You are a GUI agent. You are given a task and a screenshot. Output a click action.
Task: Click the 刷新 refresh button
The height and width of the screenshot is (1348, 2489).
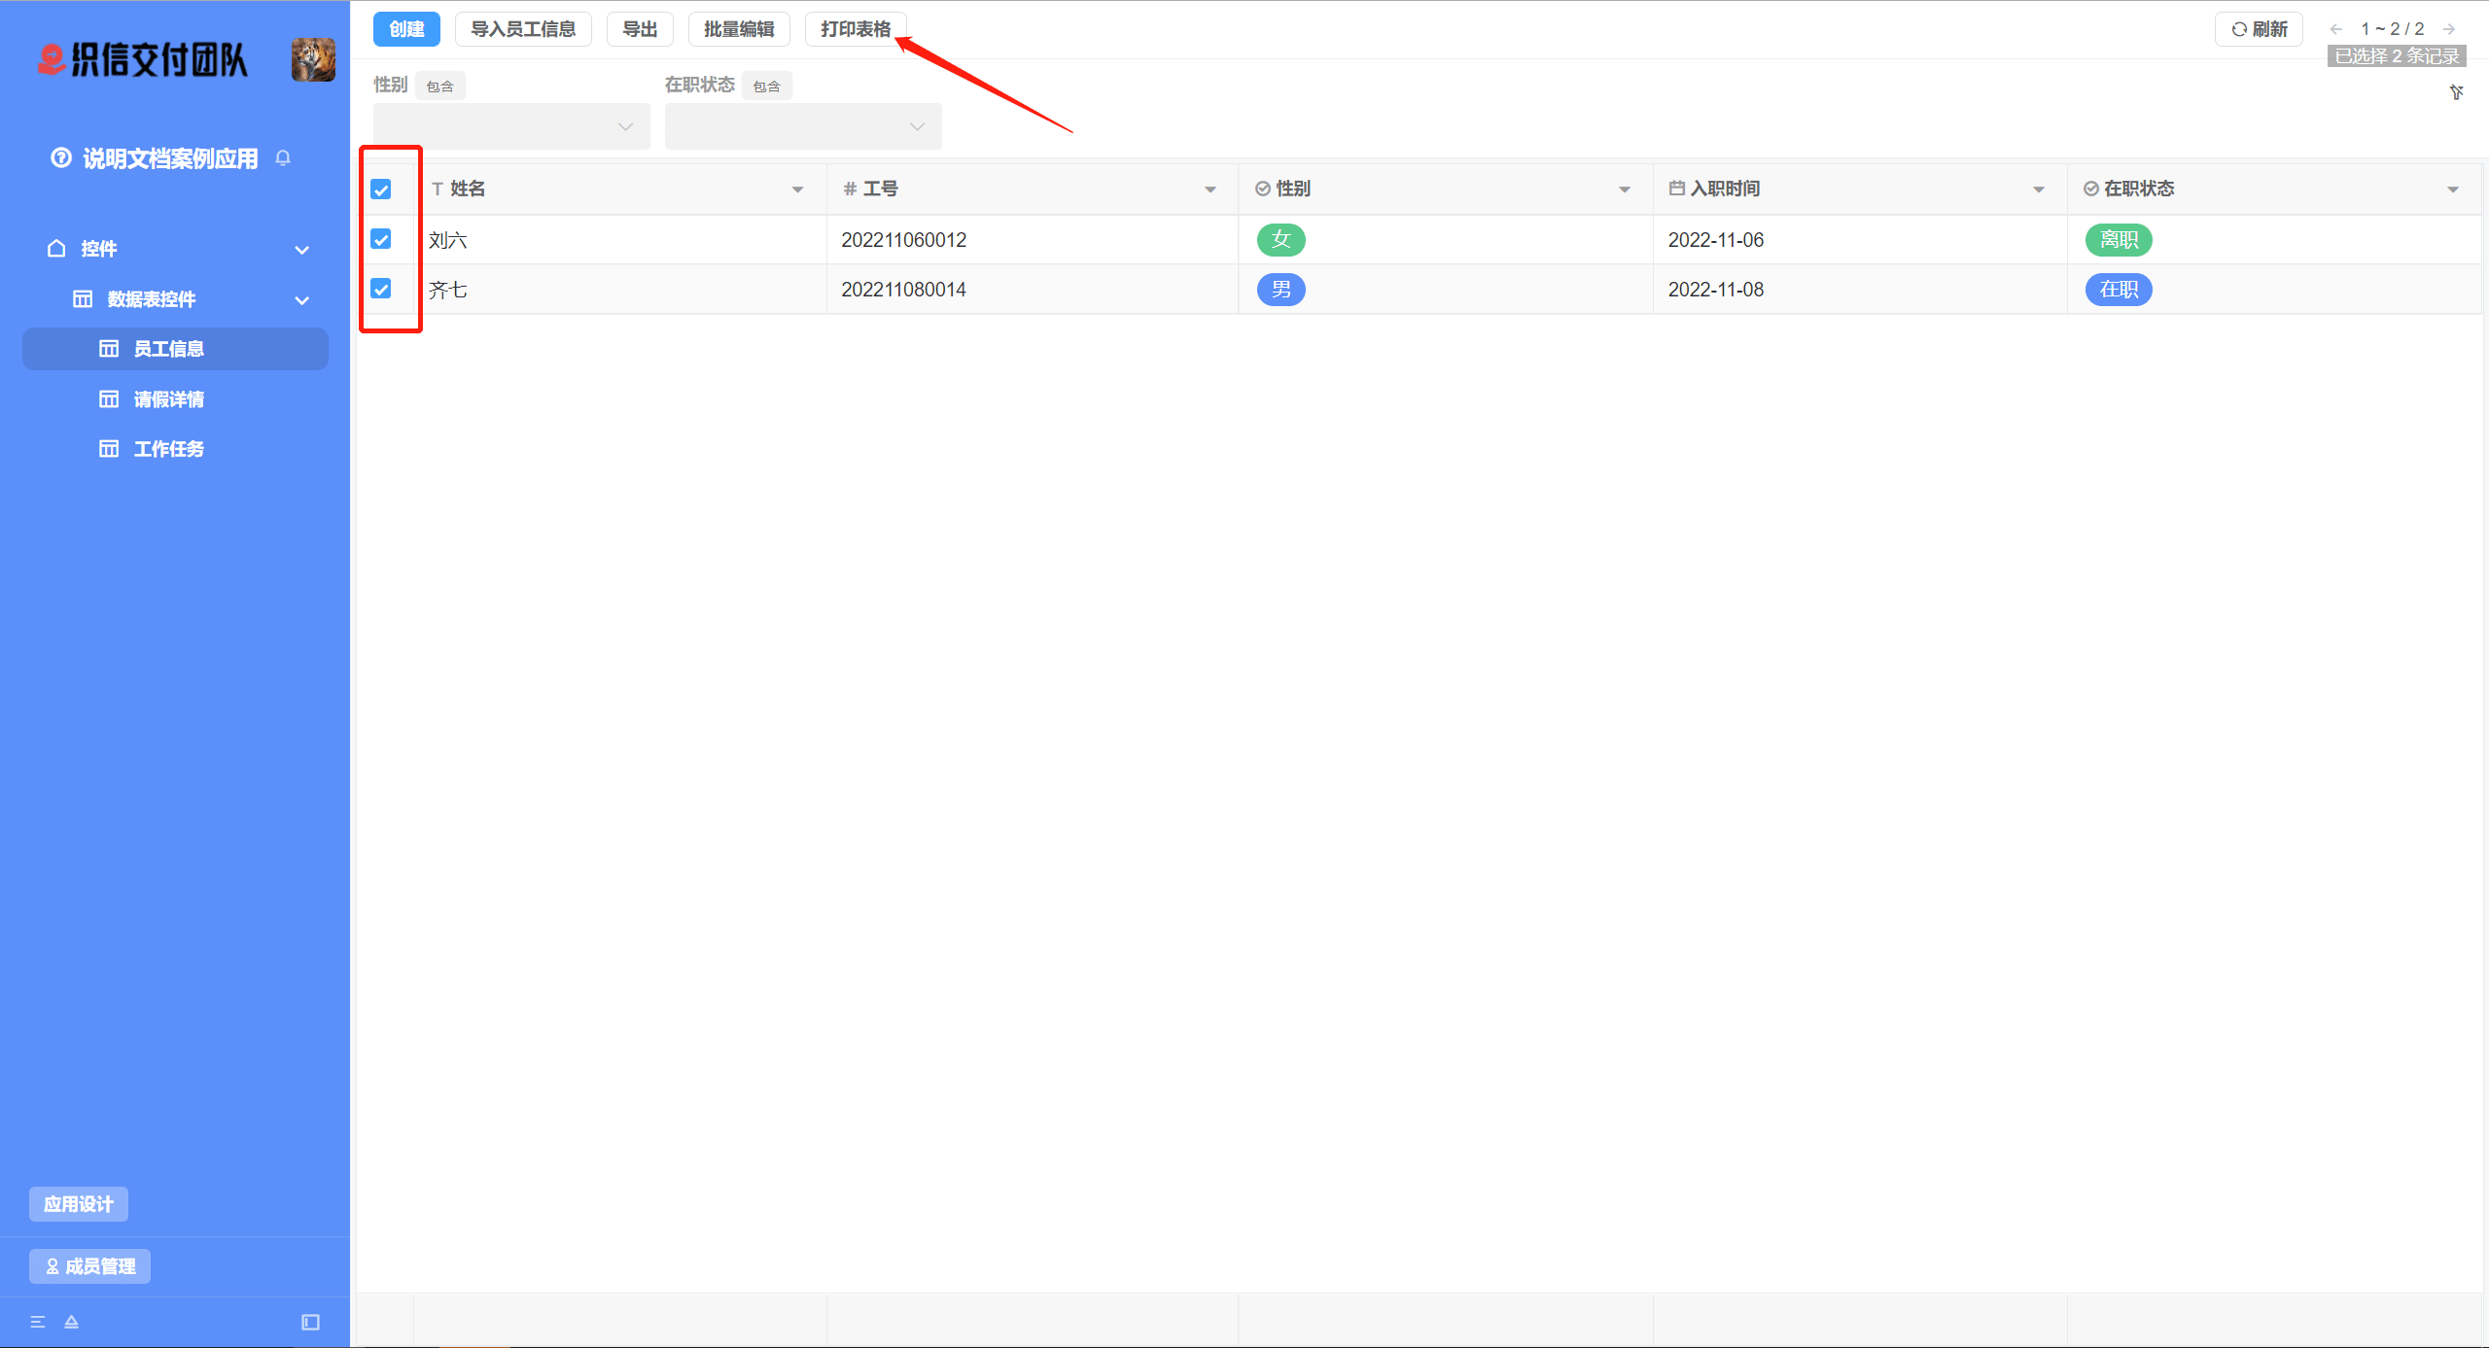pos(2259,29)
